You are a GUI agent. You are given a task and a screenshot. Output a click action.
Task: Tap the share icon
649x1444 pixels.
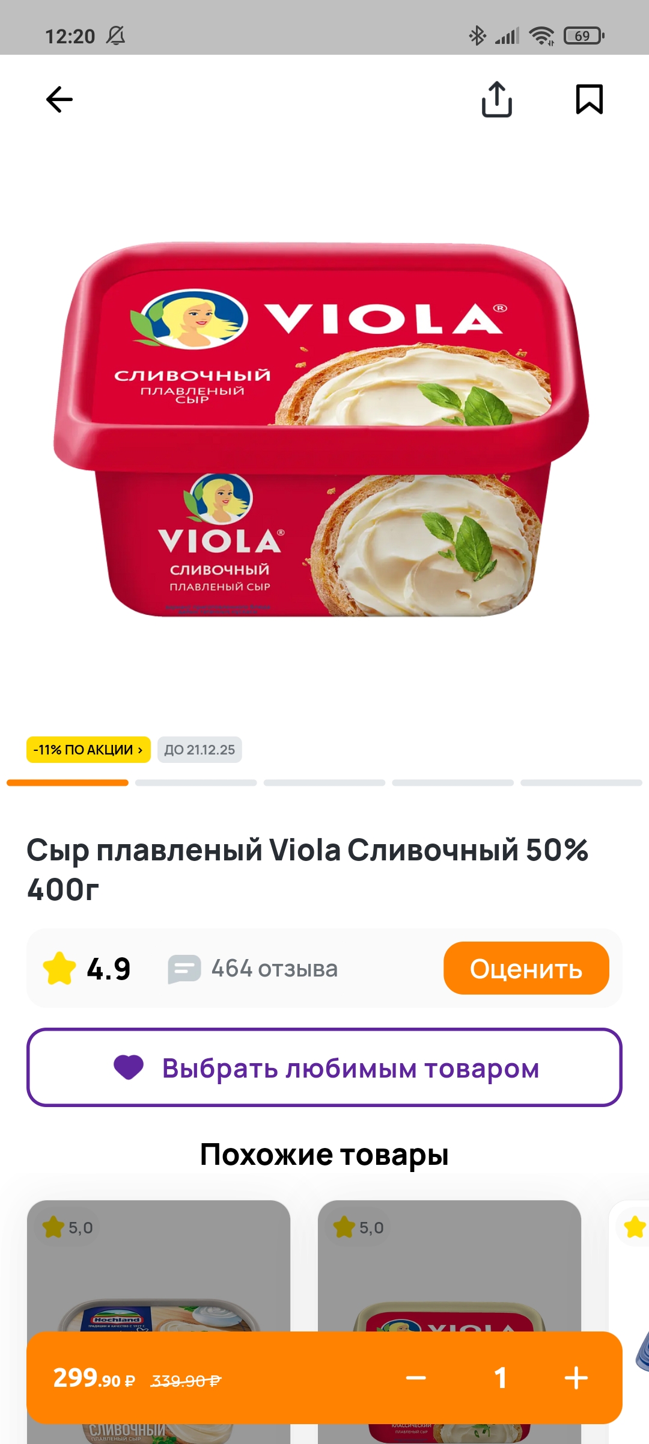pyautogui.click(x=497, y=99)
